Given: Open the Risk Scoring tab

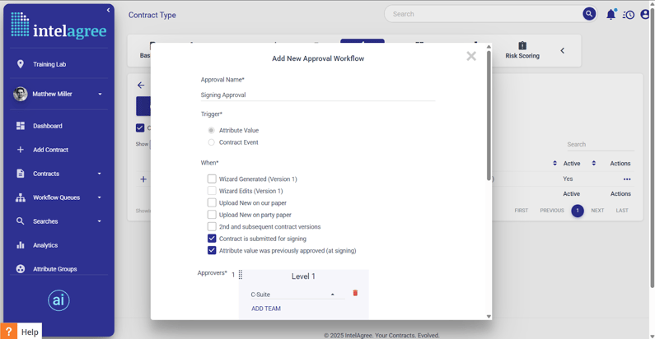Looking at the screenshot, I should point(522,50).
